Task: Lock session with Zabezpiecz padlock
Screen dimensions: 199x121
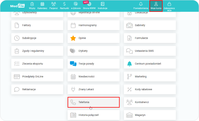Action: click(x=169, y=5)
